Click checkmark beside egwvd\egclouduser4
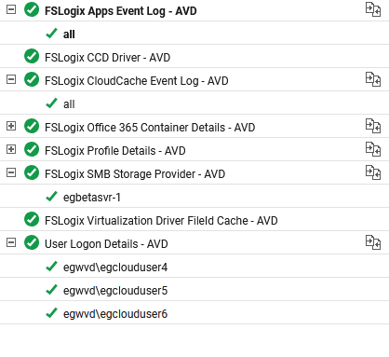Image resolution: width=389 pixels, height=357 pixels. point(51,266)
